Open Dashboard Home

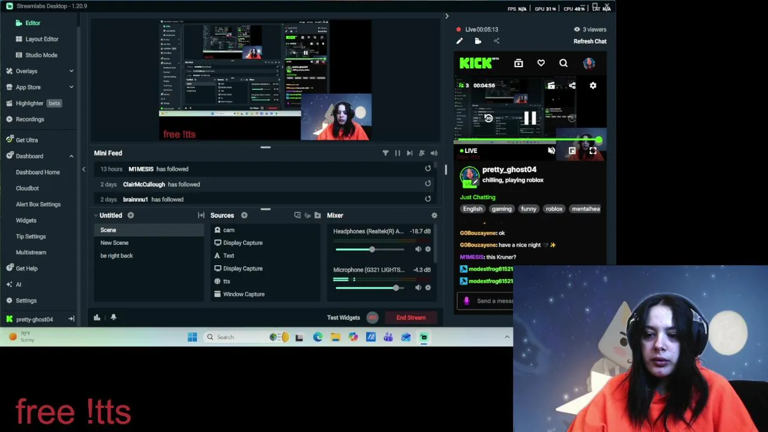click(x=38, y=172)
